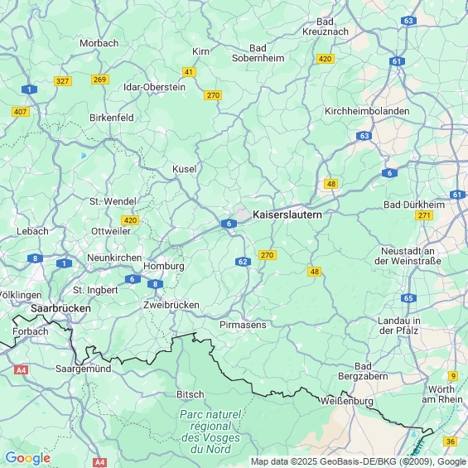Click the yellow 271 shield near Bad Dürkheim
The width and height of the screenshot is (468, 468).
[x=424, y=215]
